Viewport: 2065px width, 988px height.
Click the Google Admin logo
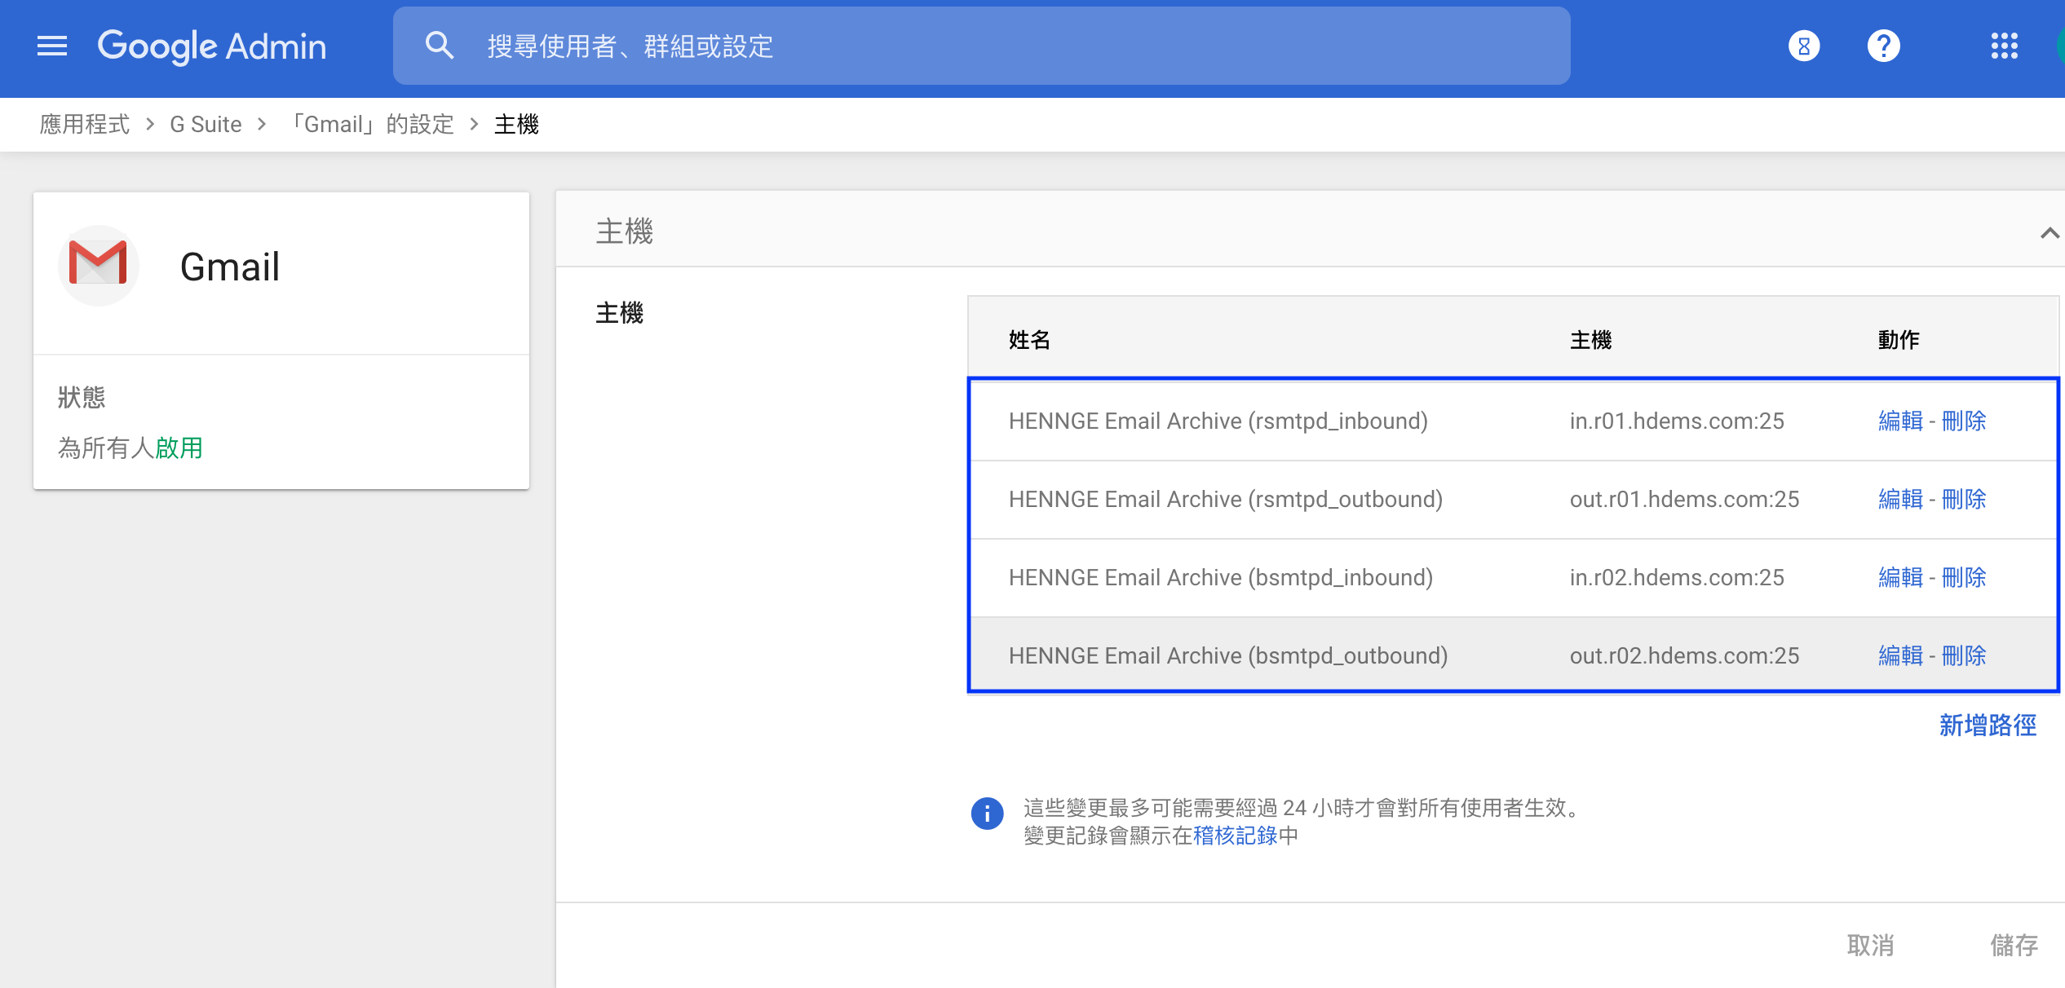[x=212, y=46]
